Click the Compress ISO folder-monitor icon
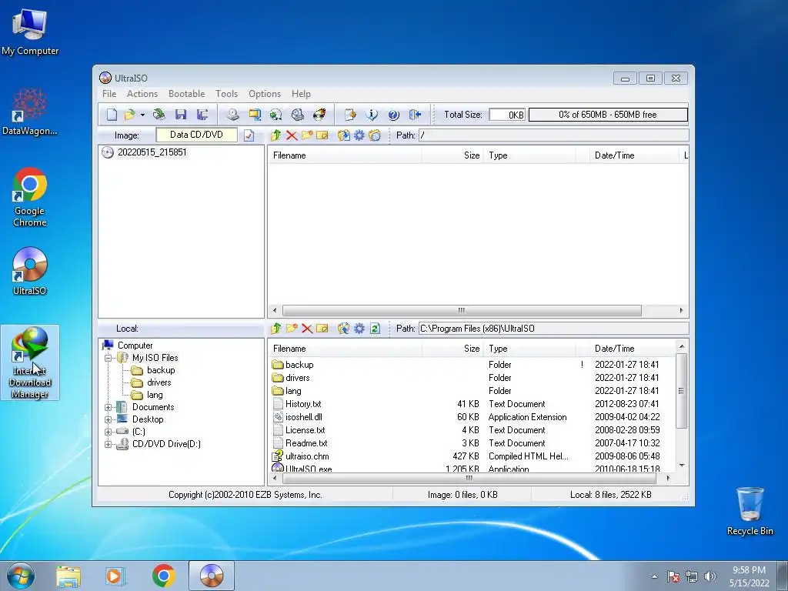788x591 pixels. point(255,115)
